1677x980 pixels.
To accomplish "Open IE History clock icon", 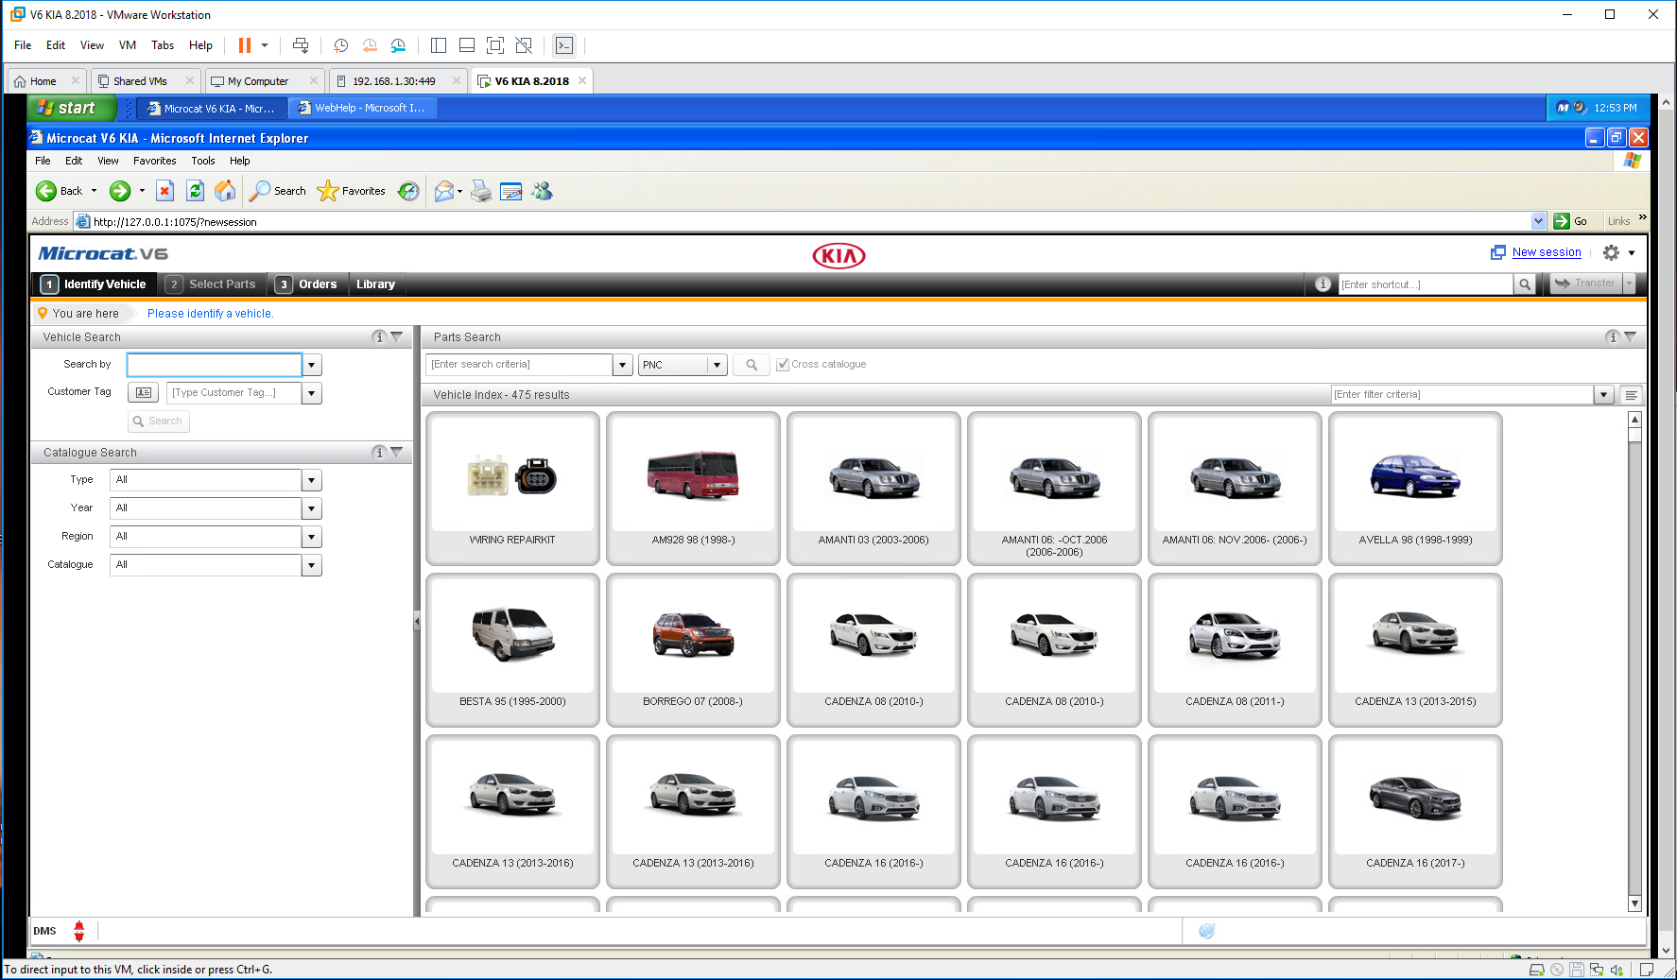I will click(408, 191).
